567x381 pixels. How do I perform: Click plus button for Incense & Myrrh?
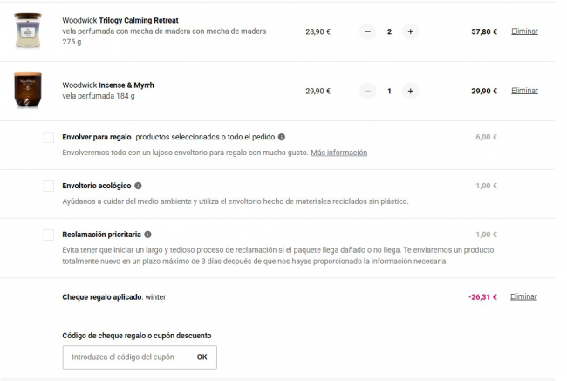pos(411,91)
